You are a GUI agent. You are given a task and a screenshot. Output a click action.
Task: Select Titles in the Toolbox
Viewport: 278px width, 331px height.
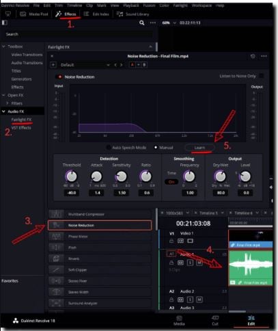pyautogui.click(x=16, y=71)
